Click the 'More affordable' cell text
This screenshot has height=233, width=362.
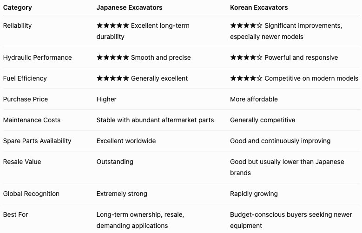[254, 99]
